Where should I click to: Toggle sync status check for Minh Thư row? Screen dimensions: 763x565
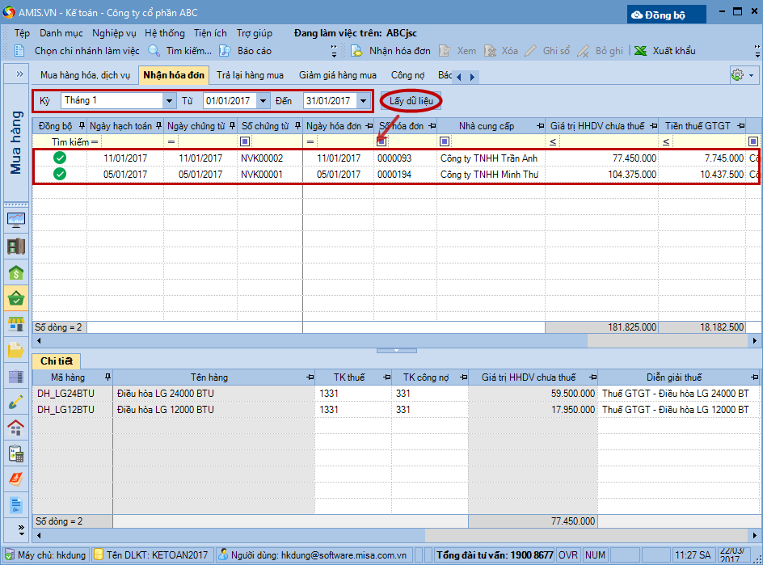click(x=60, y=174)
